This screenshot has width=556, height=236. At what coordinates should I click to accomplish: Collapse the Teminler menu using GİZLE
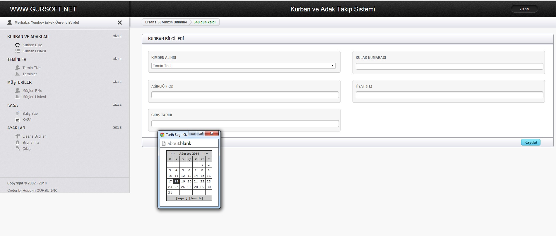point(117,59)
